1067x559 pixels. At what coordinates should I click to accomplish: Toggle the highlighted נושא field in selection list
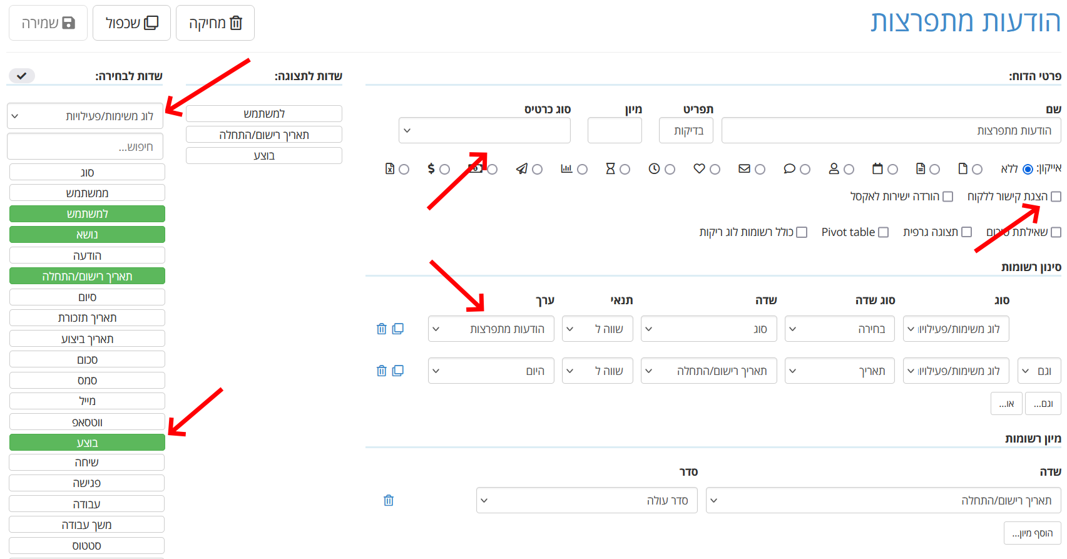[x=87, y=234]
